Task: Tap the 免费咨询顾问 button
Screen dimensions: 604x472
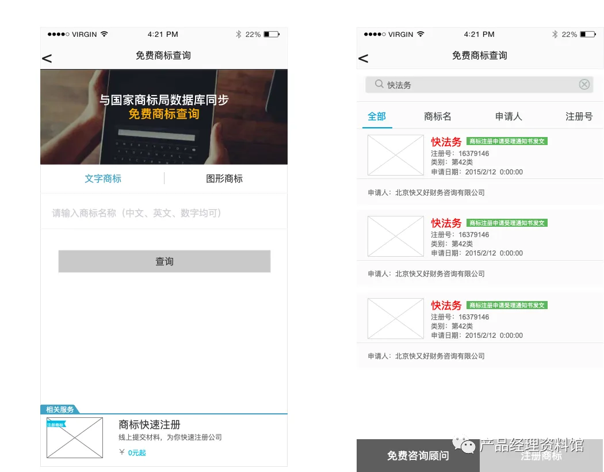Action: (418, 455)
